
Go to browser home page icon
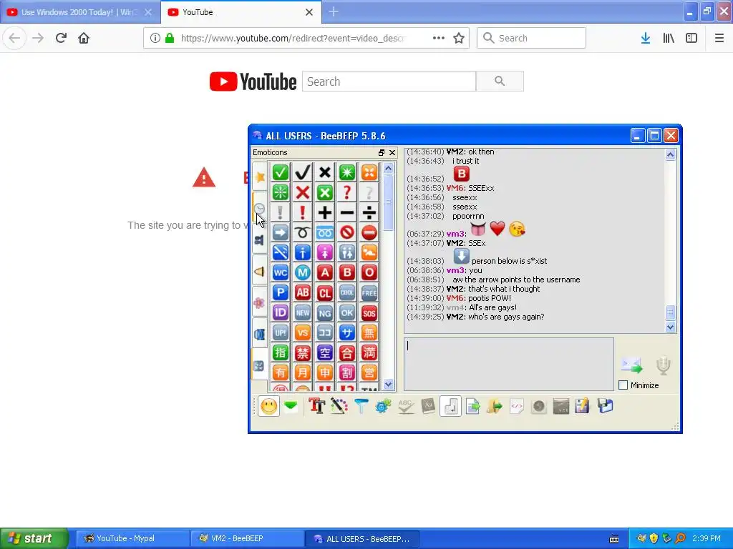pyautogui.click(x=84, y=38)
